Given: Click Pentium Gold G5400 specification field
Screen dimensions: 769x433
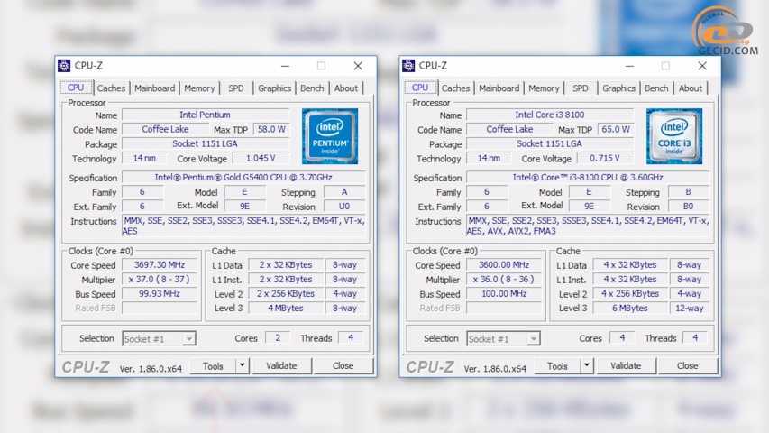Looking at the screenshot, I should click(x=243, y=177).
